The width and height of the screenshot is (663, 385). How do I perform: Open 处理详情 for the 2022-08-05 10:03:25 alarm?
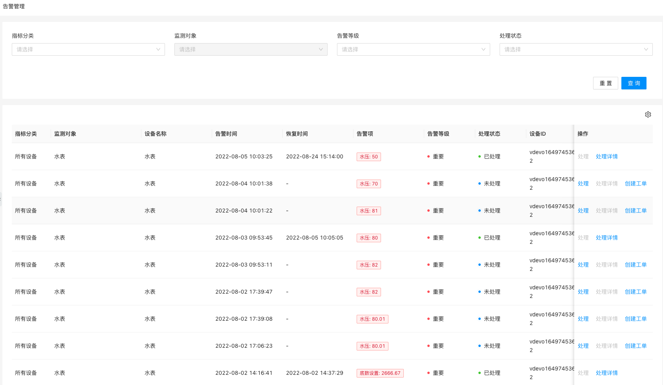click(x=606, y=156)
